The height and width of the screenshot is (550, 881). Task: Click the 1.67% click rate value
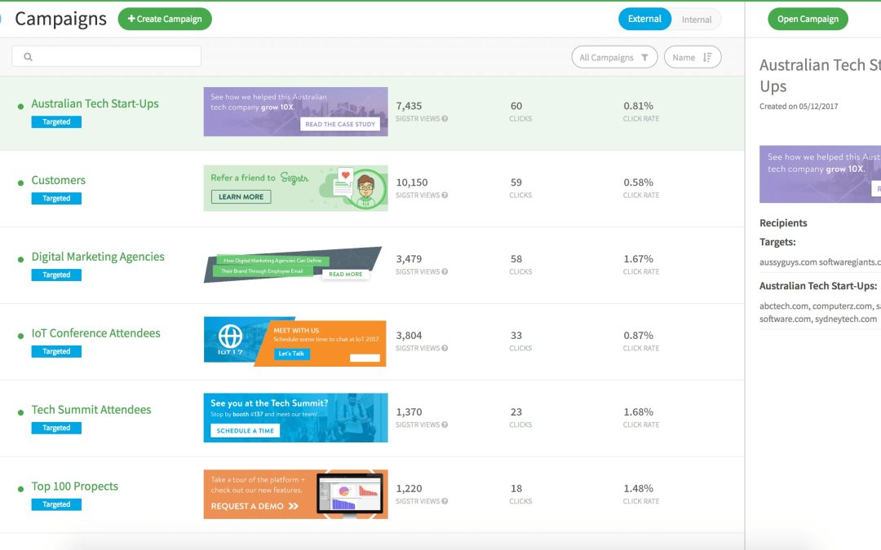coord(638,259)
